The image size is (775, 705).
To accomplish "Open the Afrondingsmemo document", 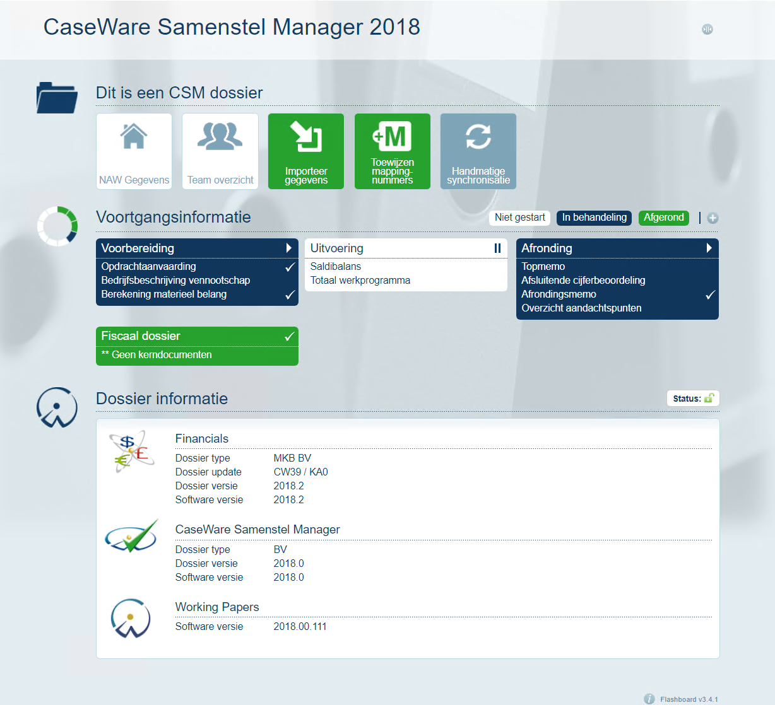I will pyautogui.click(x=559, y=294).
